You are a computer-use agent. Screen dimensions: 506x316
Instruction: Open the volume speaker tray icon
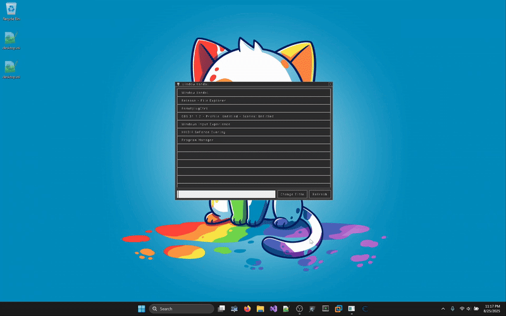pyautogui.click(x=469, y=308)
